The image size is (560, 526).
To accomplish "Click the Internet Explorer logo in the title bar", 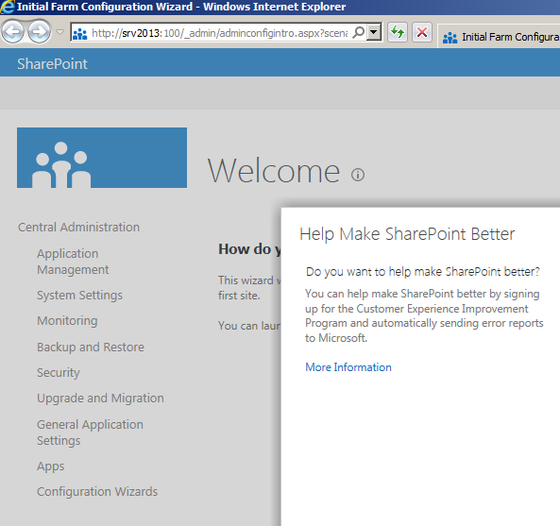I will tap(8, 7).
